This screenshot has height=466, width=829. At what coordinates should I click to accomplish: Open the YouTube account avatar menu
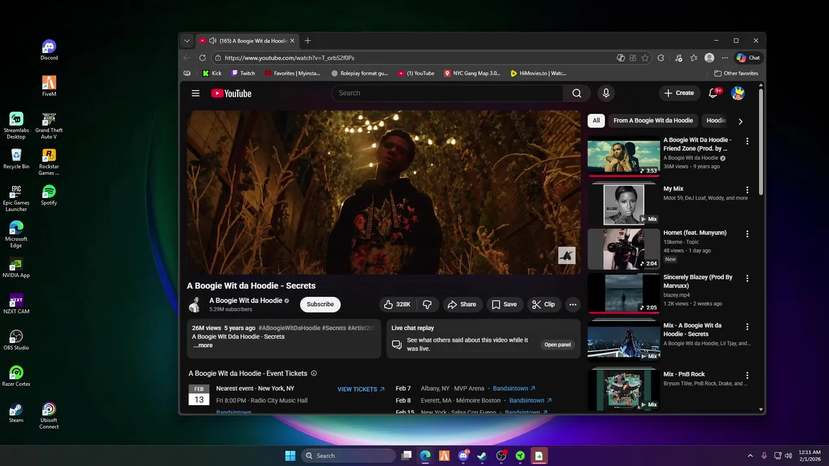[738, 93]
